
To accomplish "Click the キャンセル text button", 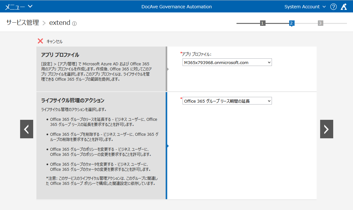I will 55,41.
